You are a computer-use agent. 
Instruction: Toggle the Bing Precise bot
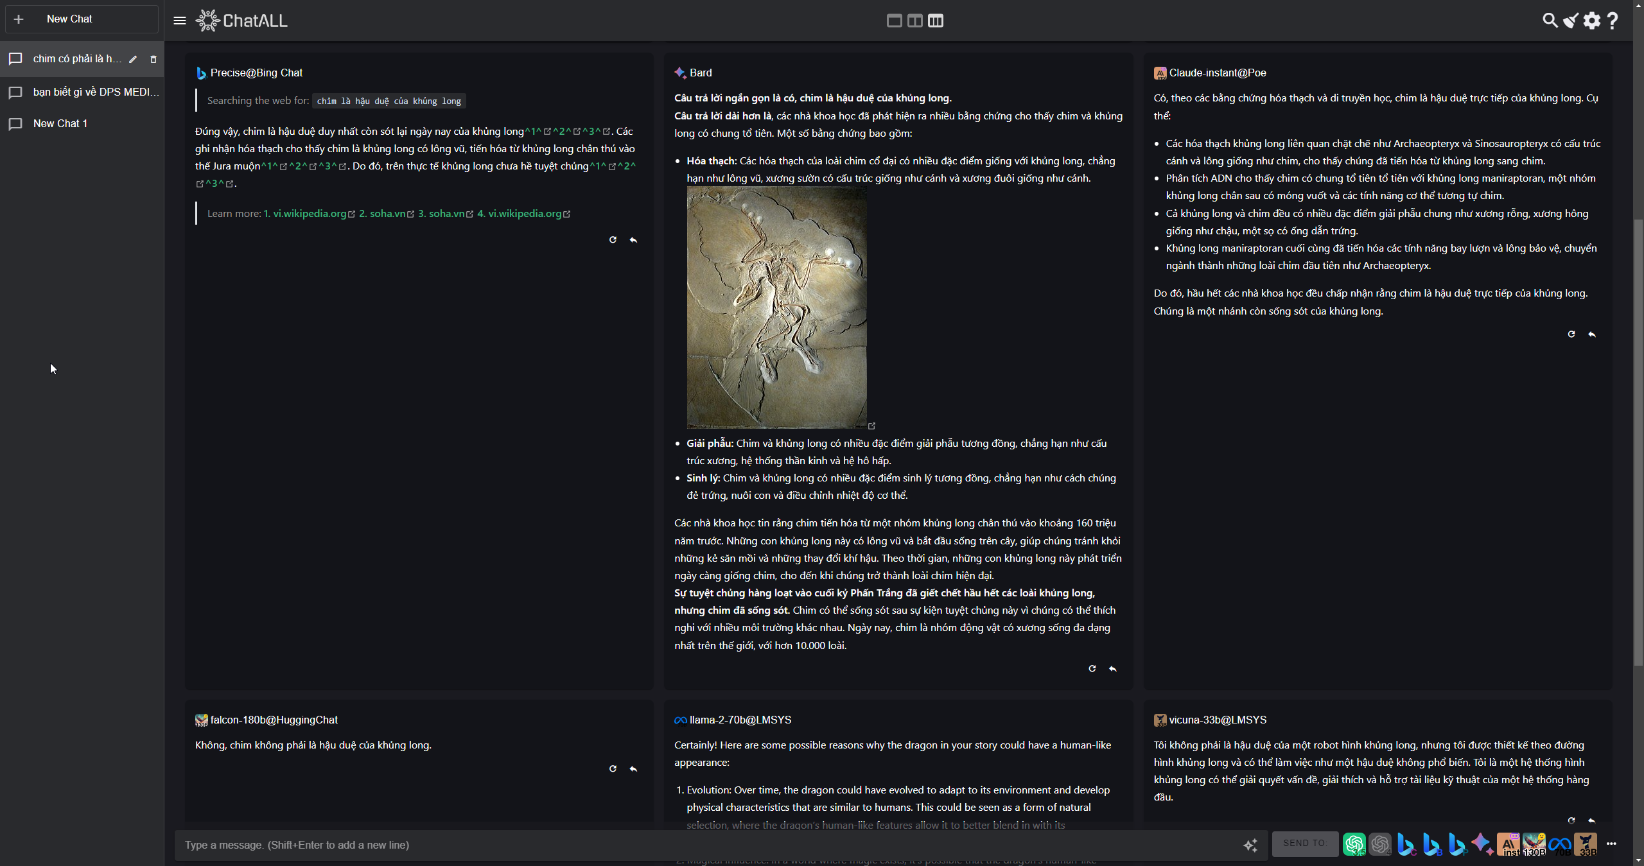coord(1457,844)
